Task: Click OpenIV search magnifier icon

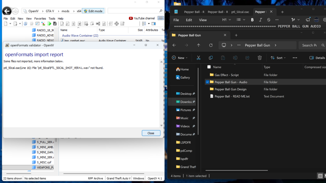Action: pyautogui.click(x=161, y=11)
